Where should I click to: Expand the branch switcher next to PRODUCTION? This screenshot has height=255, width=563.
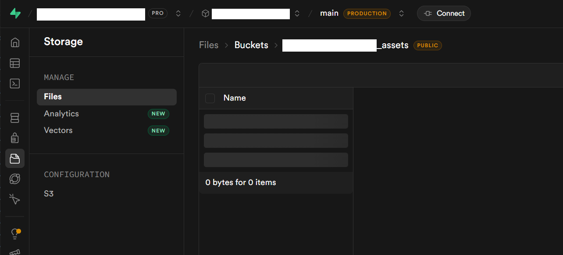[401, 14]
